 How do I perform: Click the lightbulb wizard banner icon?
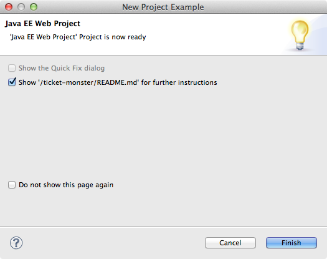[x=300, y=35]
